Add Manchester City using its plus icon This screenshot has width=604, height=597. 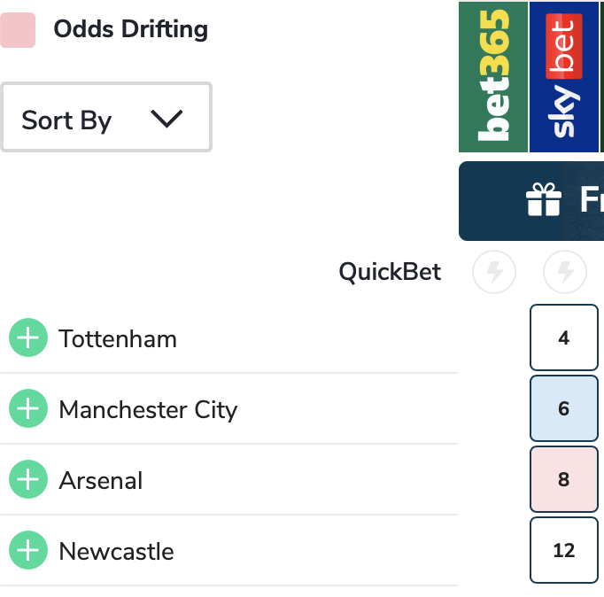(x=28, y=409)
